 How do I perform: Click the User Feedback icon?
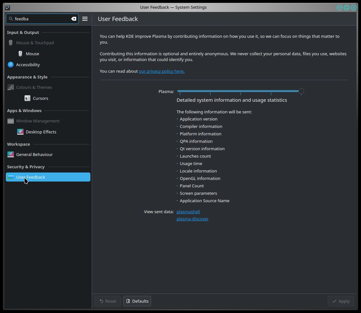pos(11,177)
